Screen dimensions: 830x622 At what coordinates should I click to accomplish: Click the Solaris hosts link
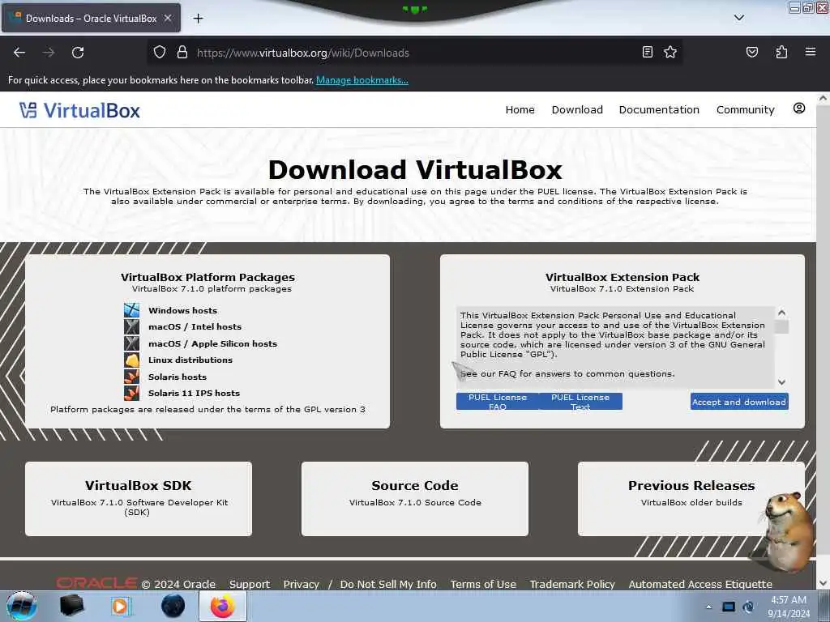click(178, 377)
